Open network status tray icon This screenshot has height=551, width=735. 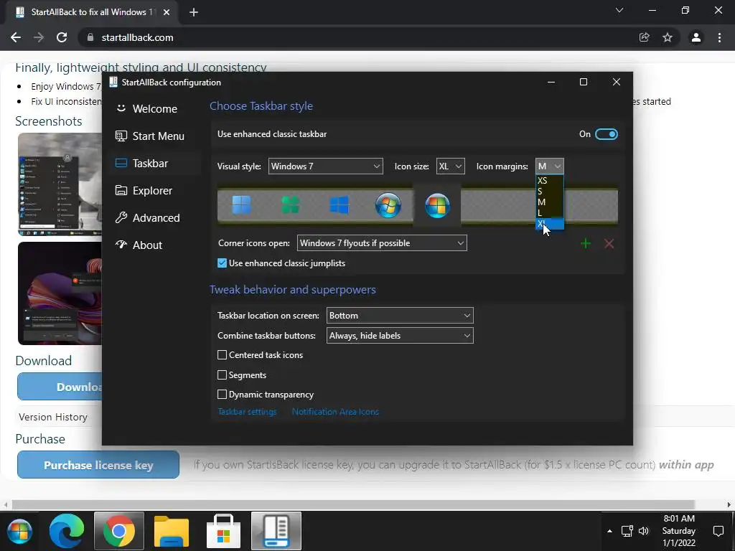[627, 532]
